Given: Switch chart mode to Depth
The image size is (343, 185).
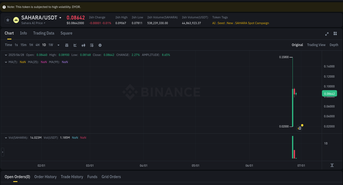Looking at the screenshot, I should (334, 45).
